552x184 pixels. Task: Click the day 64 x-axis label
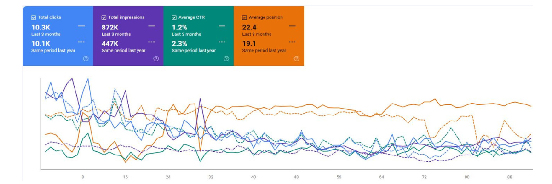click(x=381, y=177)
